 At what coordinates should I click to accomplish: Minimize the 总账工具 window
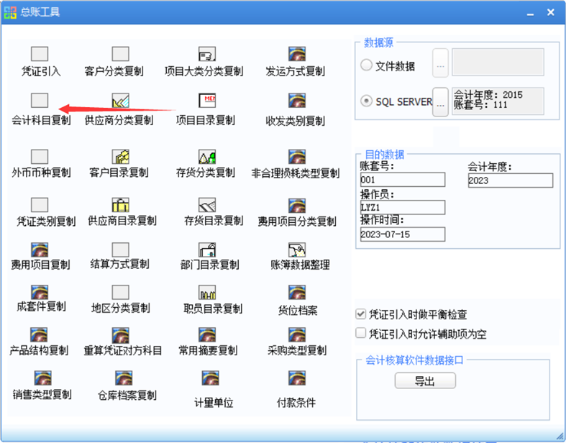[530, 13]
